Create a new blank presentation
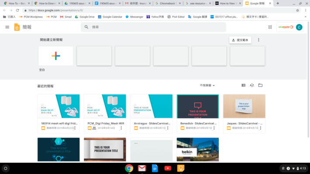 pyautogui.click(x=56, y=56)
